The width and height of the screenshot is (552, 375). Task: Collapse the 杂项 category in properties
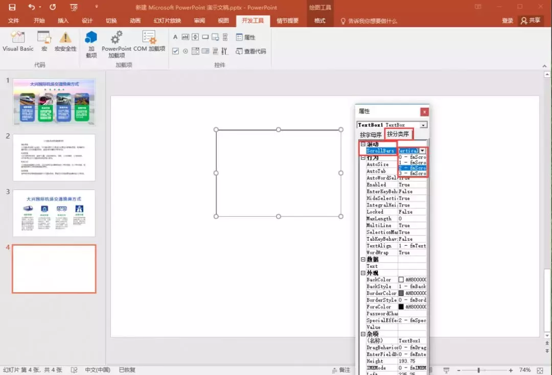[x=363, y=334]
